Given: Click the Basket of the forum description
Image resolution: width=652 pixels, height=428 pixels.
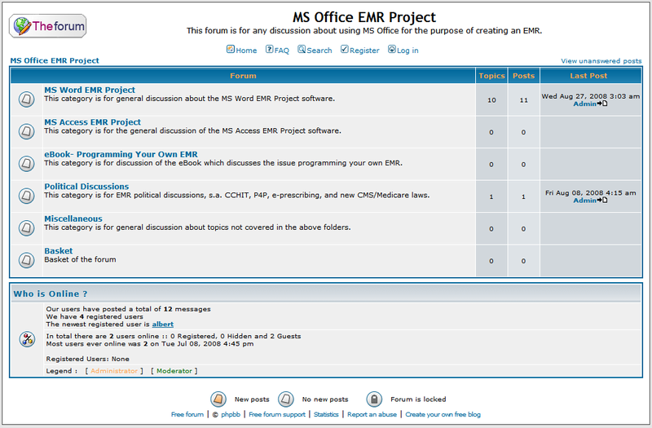Looking at the screenshot, I should click(80, 259).
